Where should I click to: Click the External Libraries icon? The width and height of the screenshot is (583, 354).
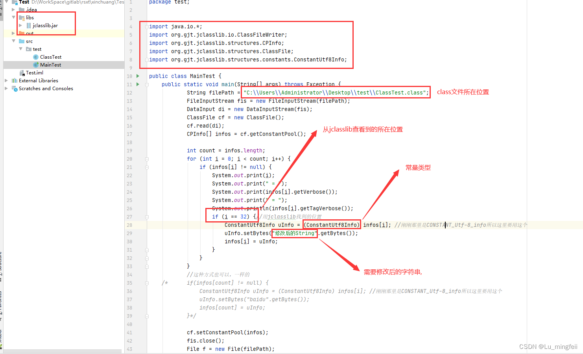coord(14,80)
